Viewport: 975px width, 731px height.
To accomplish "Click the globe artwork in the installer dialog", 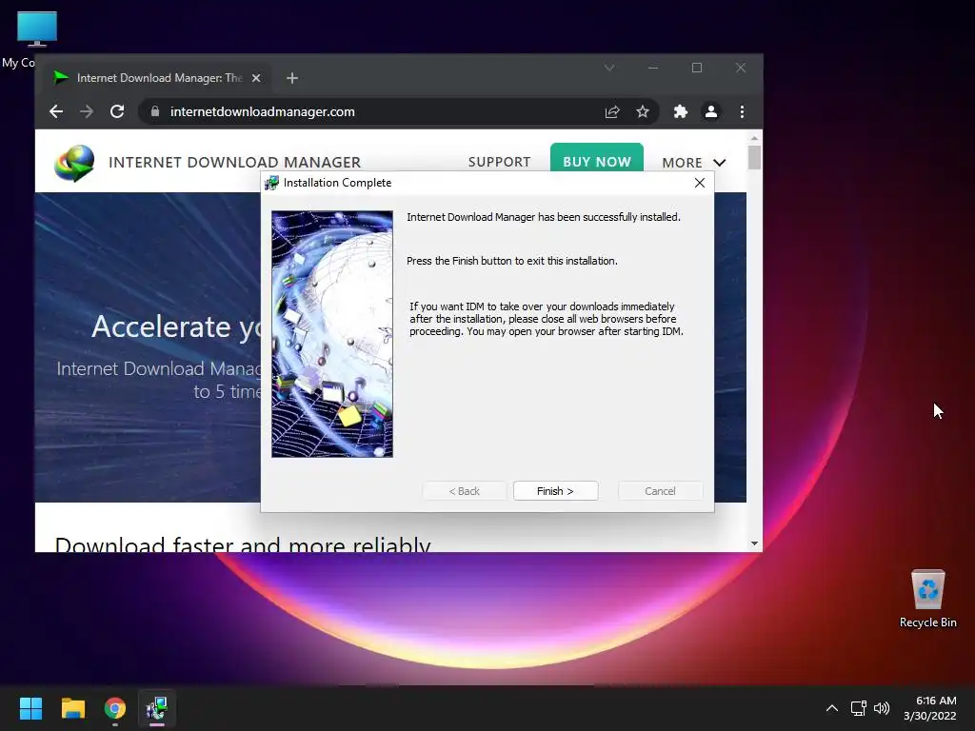I will click(x=332, y=334).
